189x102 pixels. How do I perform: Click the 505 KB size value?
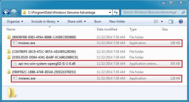click(x=175, y=64)
